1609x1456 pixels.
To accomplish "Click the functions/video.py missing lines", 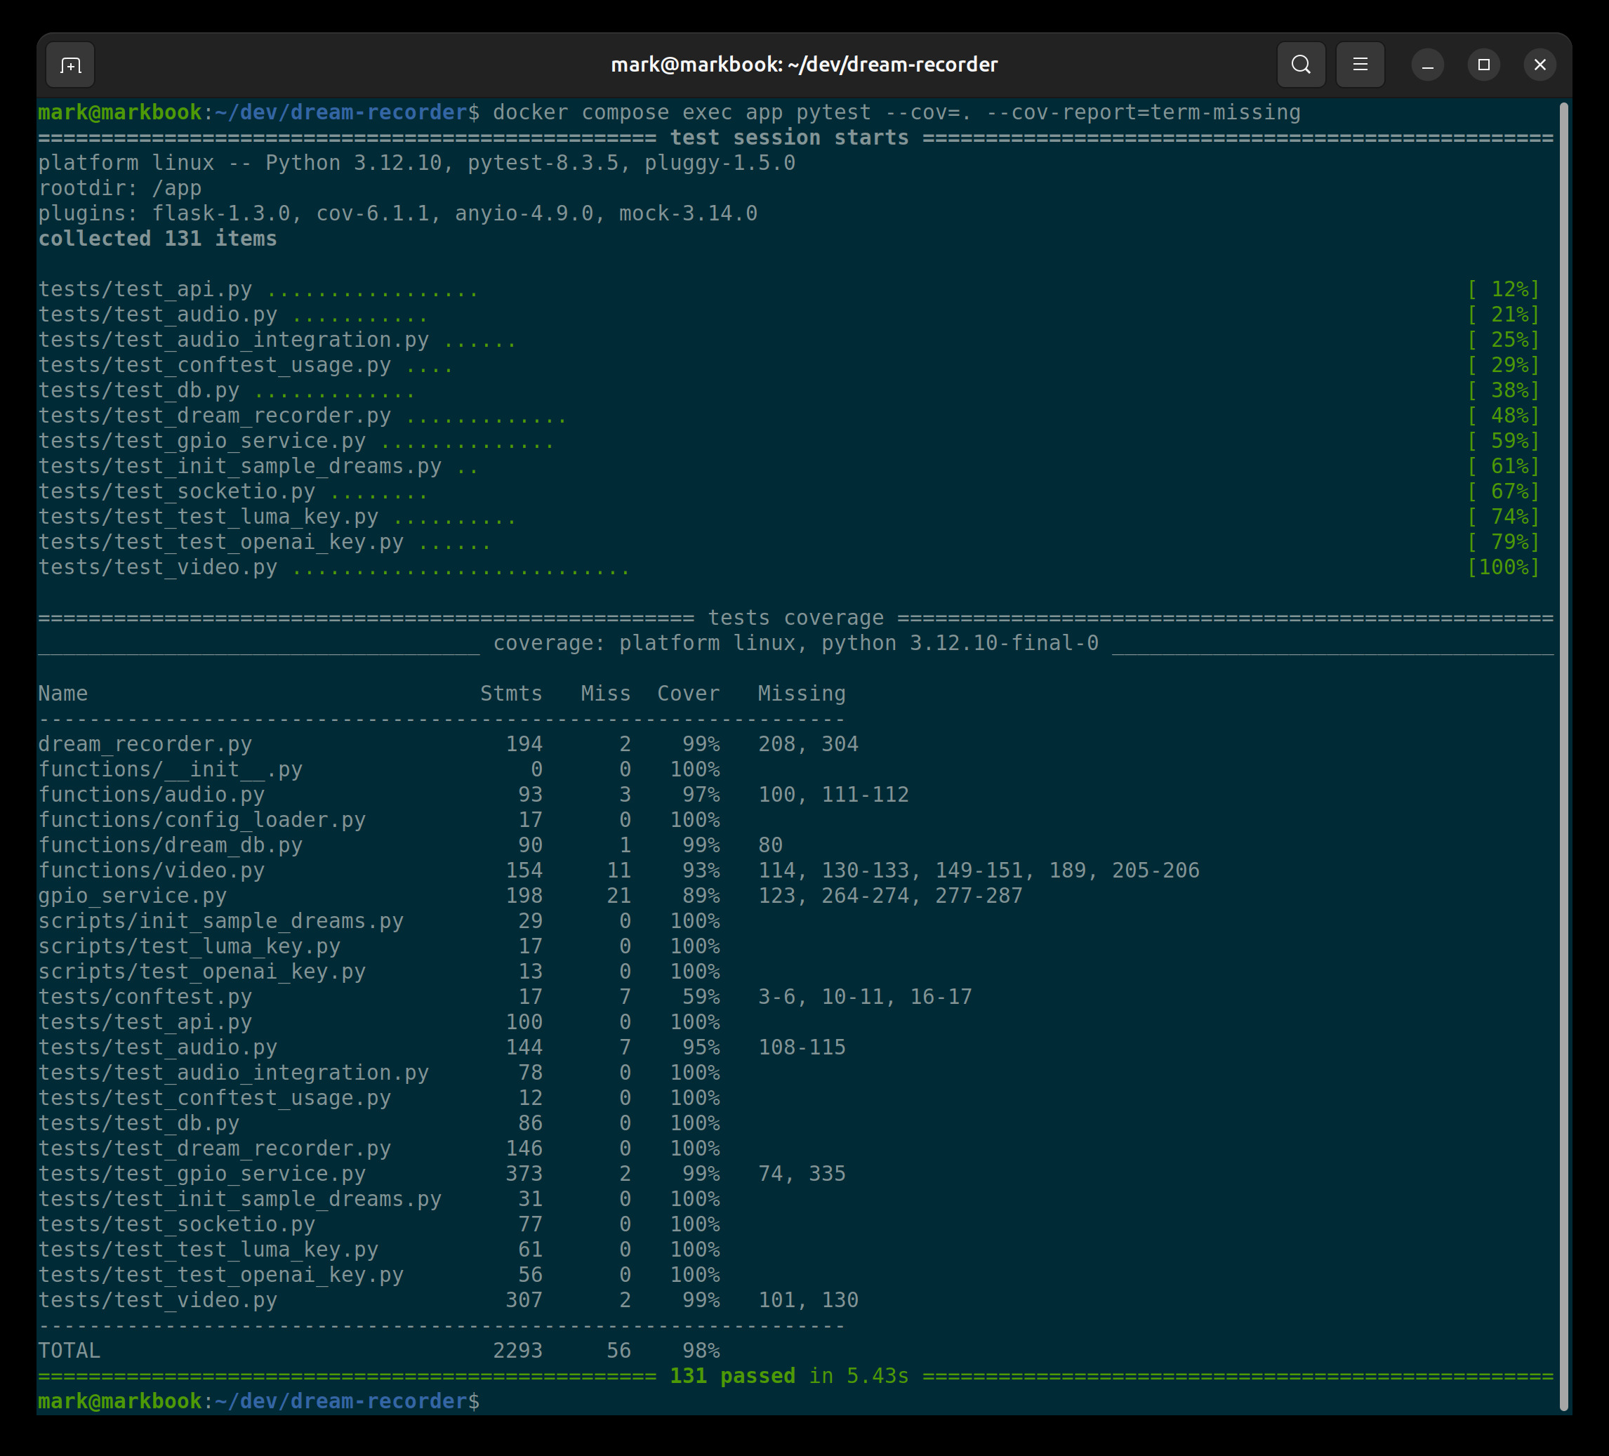I will tap(978, 870).
